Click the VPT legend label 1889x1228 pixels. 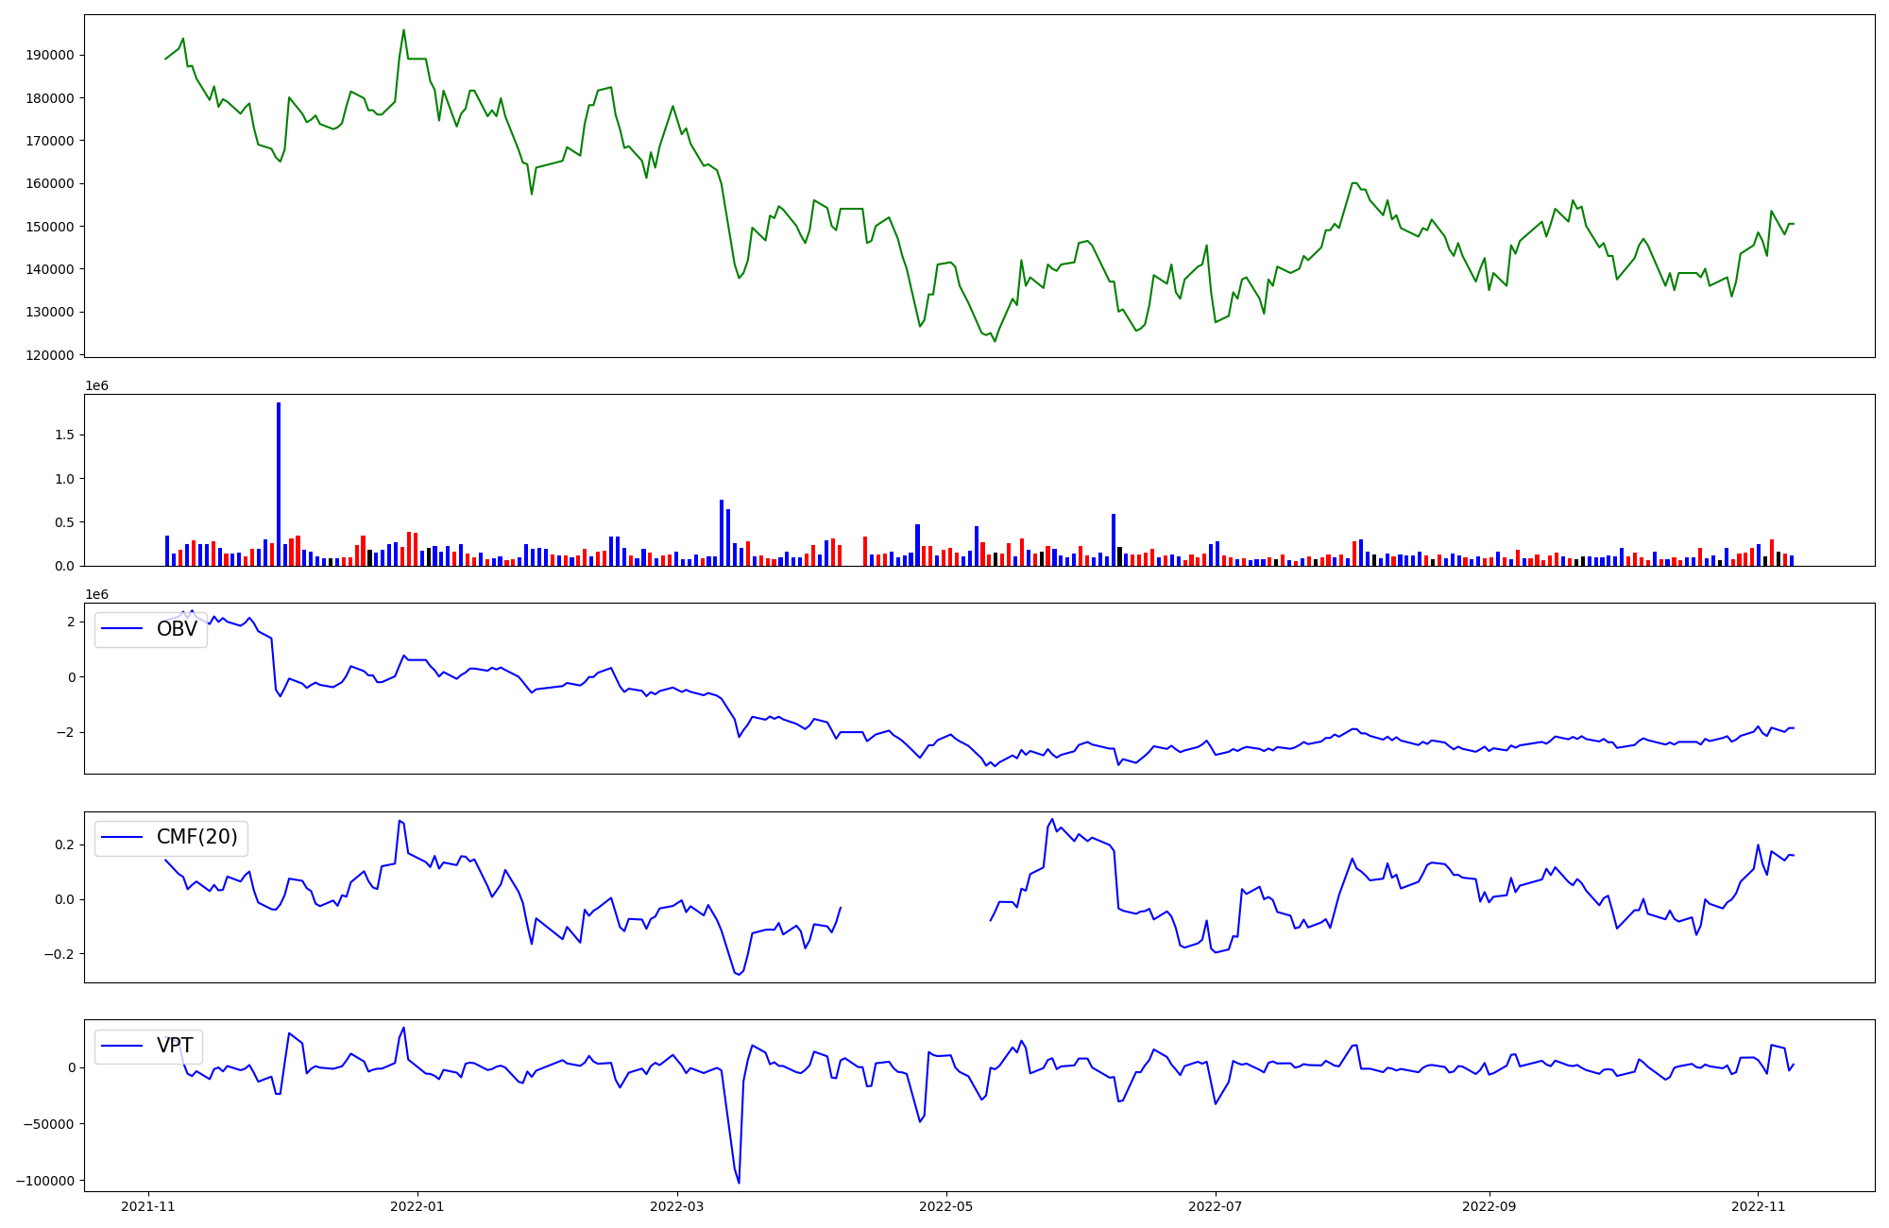[x=175, y=1046]
